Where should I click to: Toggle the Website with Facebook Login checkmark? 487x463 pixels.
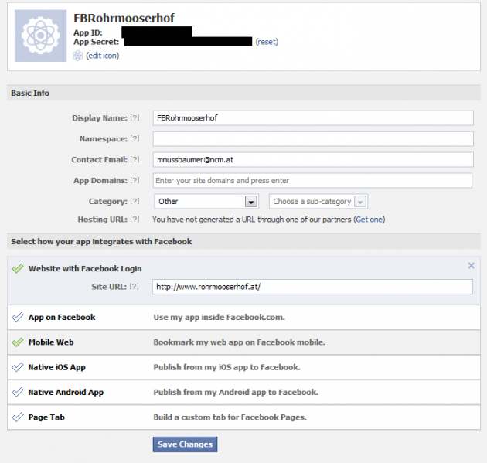point(18,268)
